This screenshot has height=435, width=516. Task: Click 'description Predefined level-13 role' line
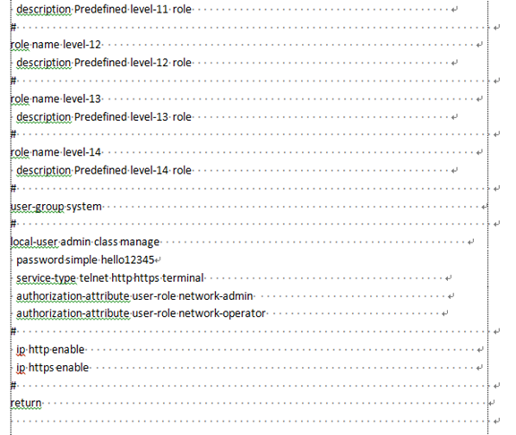[x=104, y=116]
